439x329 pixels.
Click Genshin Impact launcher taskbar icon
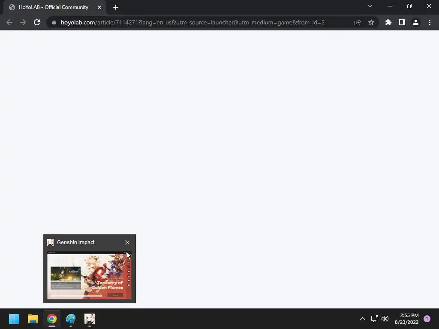coord(90,319)
